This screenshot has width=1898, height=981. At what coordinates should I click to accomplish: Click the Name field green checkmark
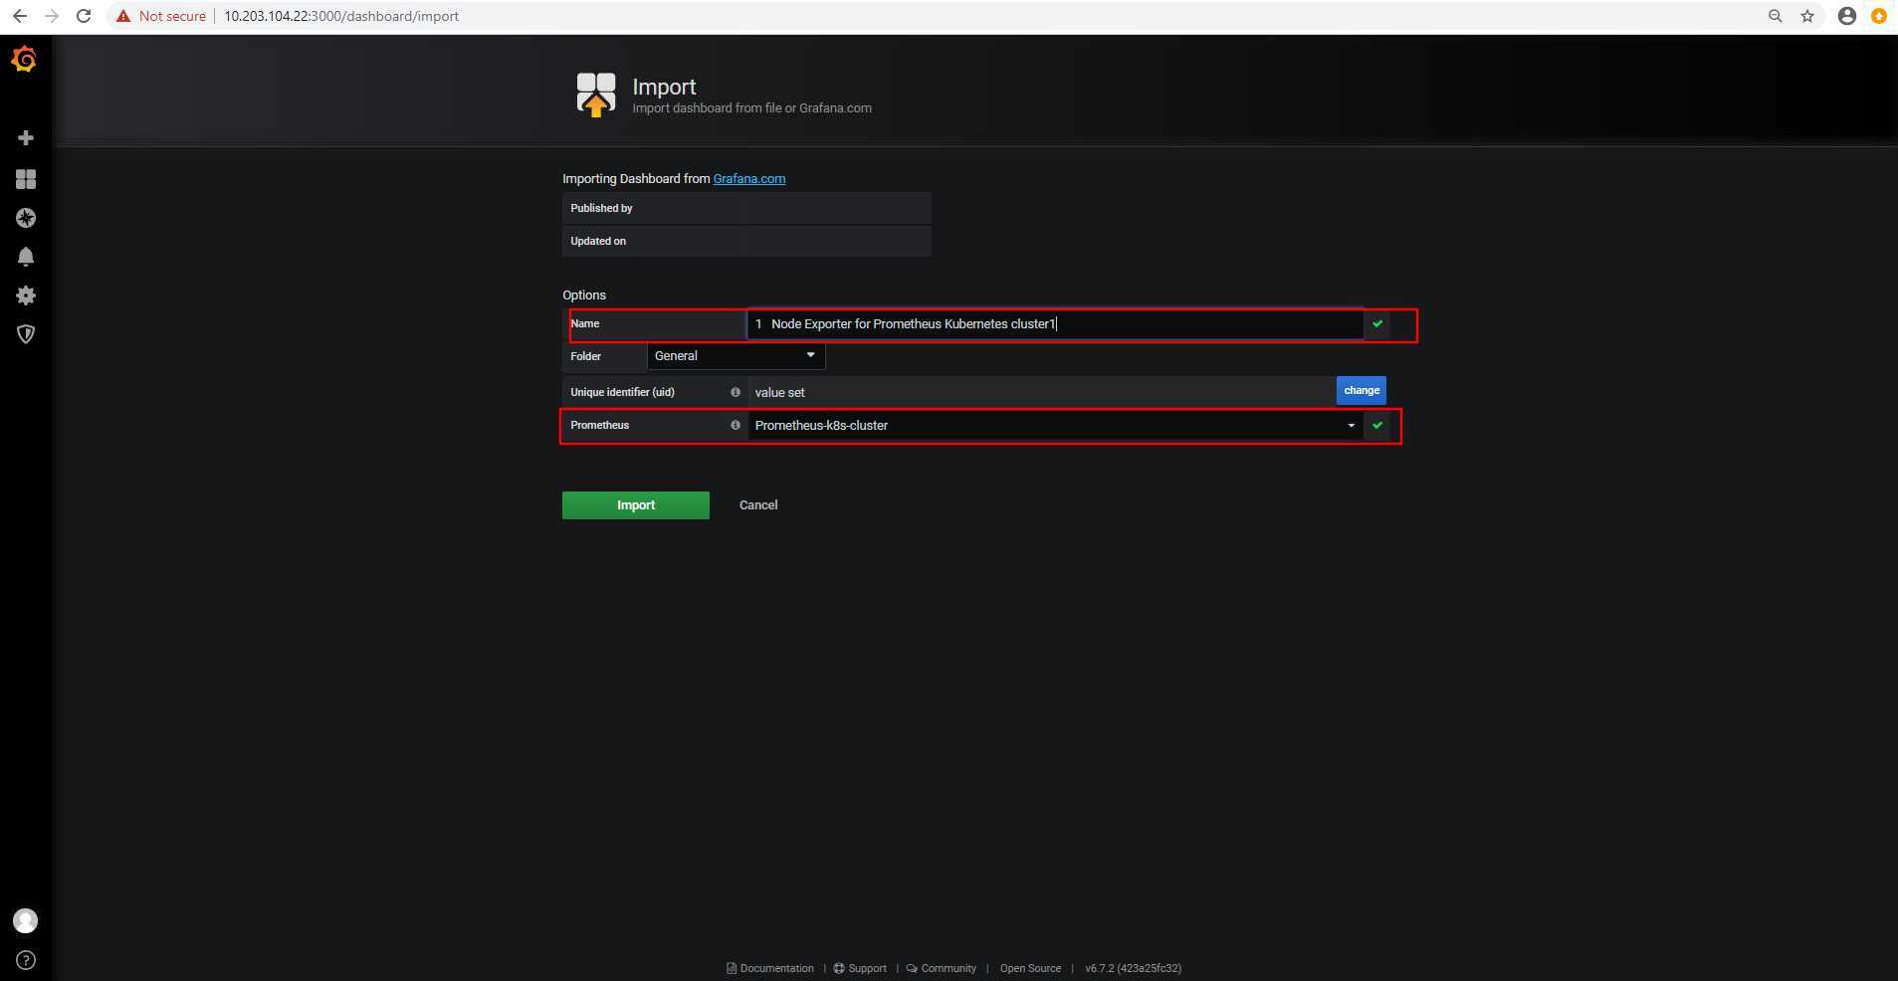point(1377,323)
